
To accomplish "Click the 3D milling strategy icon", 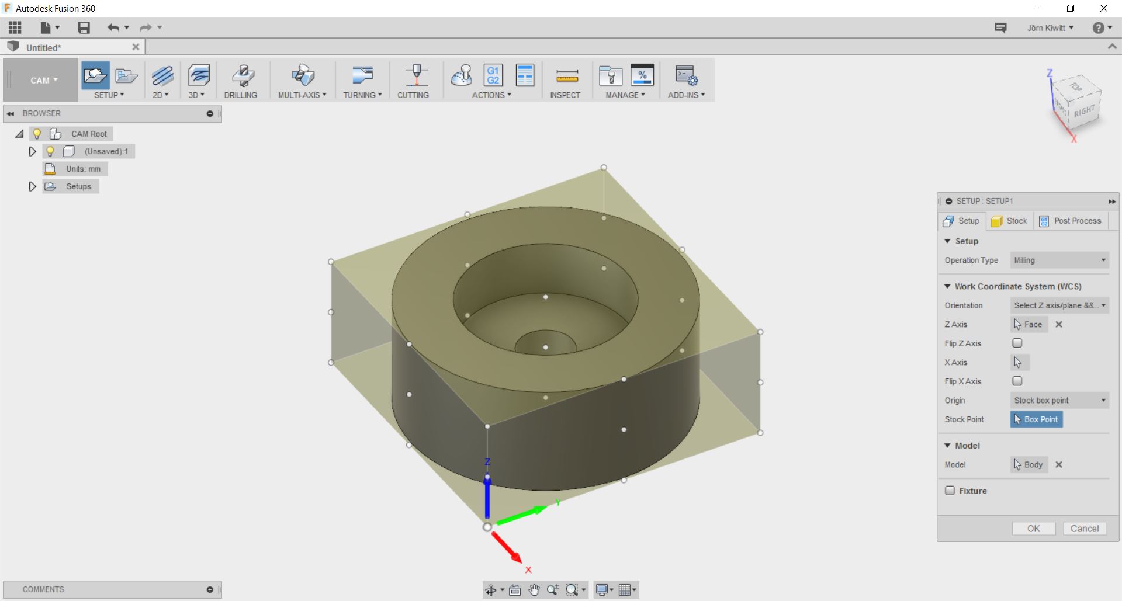I will 199,76.
